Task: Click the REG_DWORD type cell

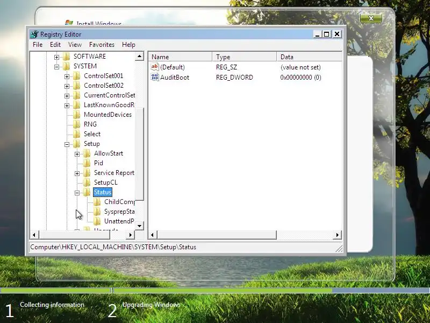Action: click(234, 78)
